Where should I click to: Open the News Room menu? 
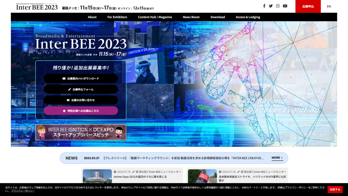pos(191,17)
